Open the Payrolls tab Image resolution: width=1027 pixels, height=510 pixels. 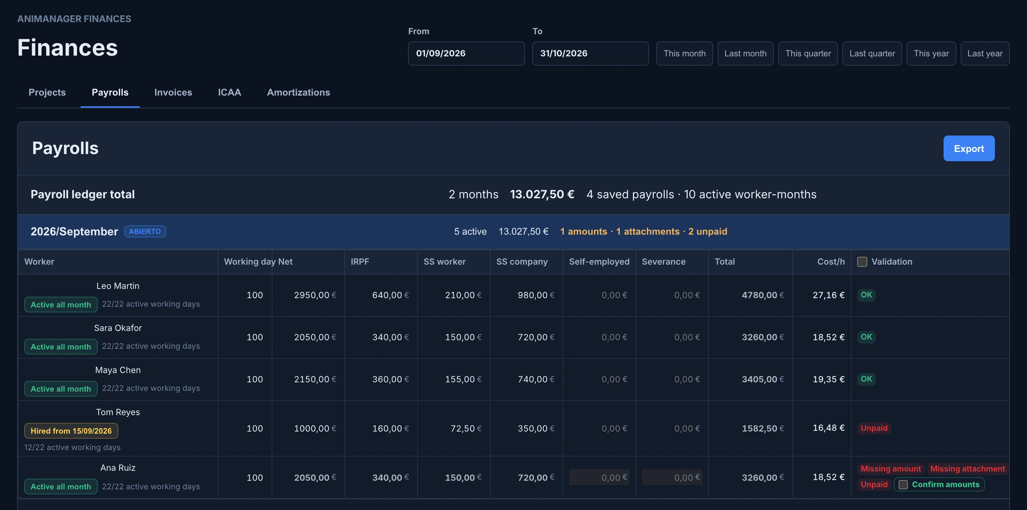(x=110, y=92)
